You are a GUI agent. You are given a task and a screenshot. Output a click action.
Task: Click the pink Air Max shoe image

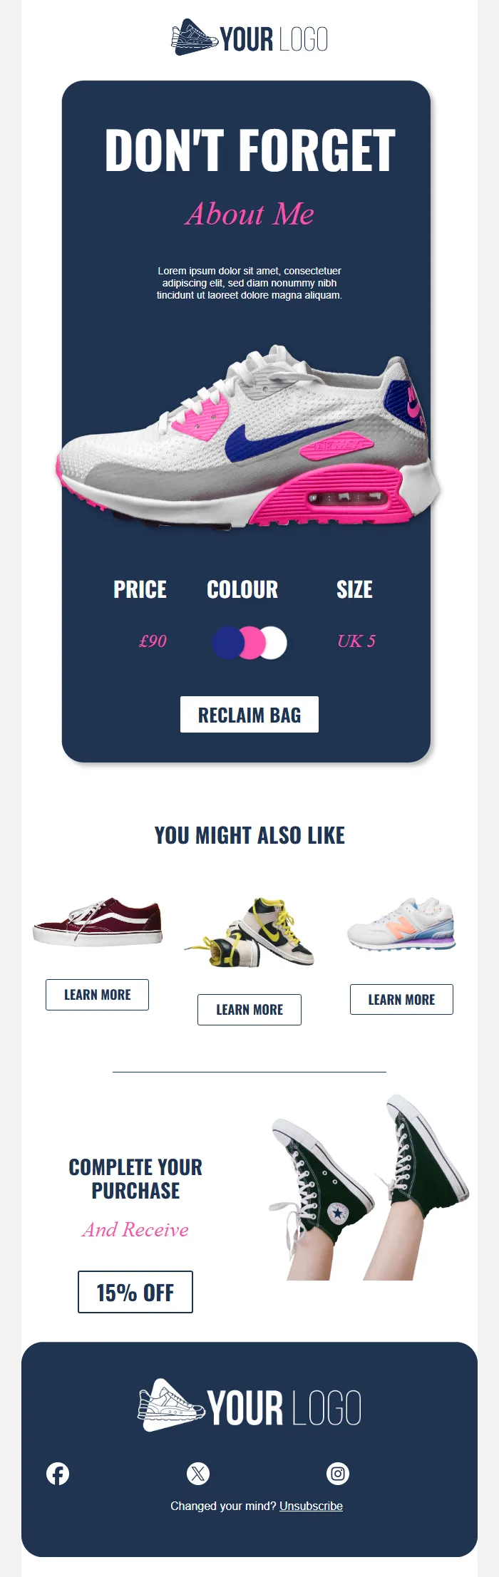249,438
